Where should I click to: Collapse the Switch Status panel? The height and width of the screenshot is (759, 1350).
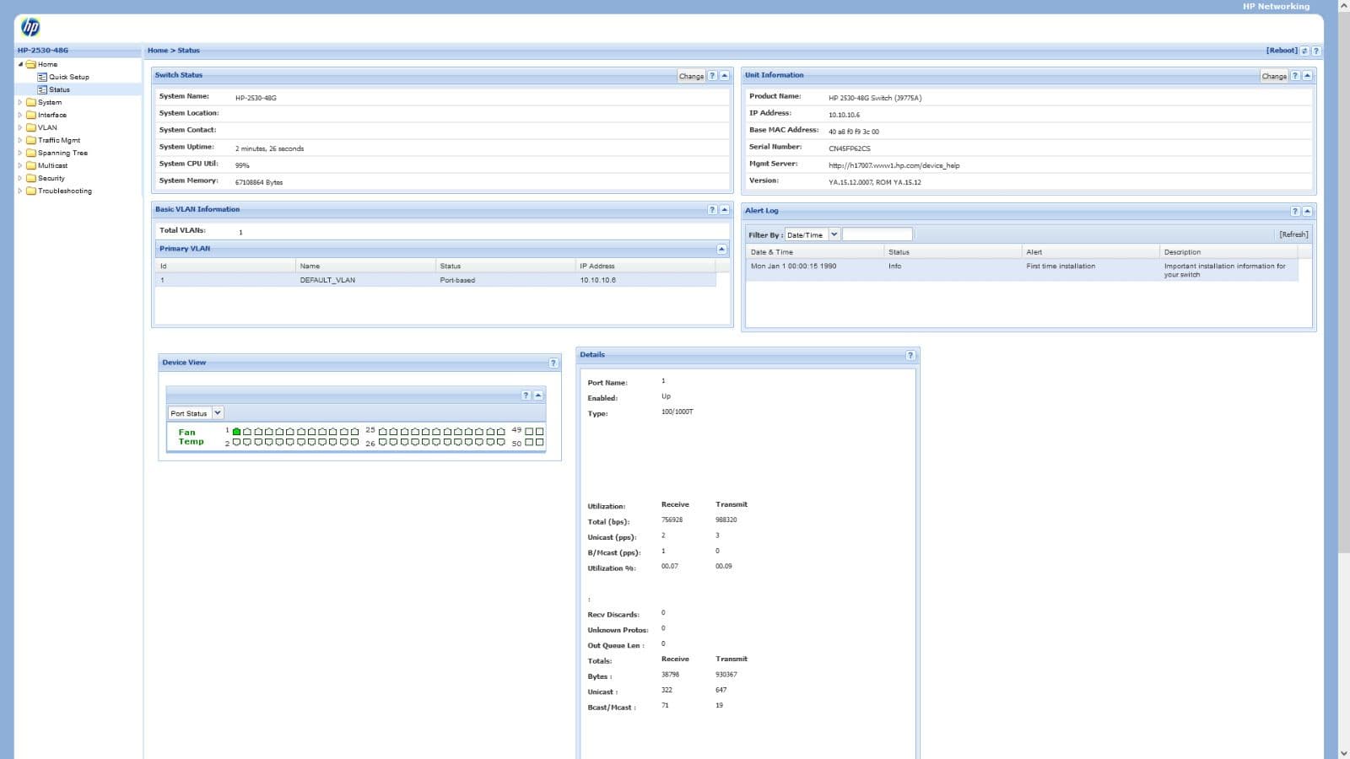pyautogui.click(x=724, y=76)
